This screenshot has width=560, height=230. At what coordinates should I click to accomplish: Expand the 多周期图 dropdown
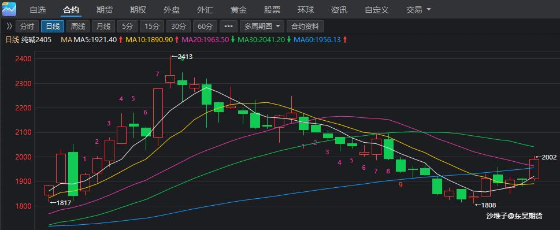coord(262,27)
